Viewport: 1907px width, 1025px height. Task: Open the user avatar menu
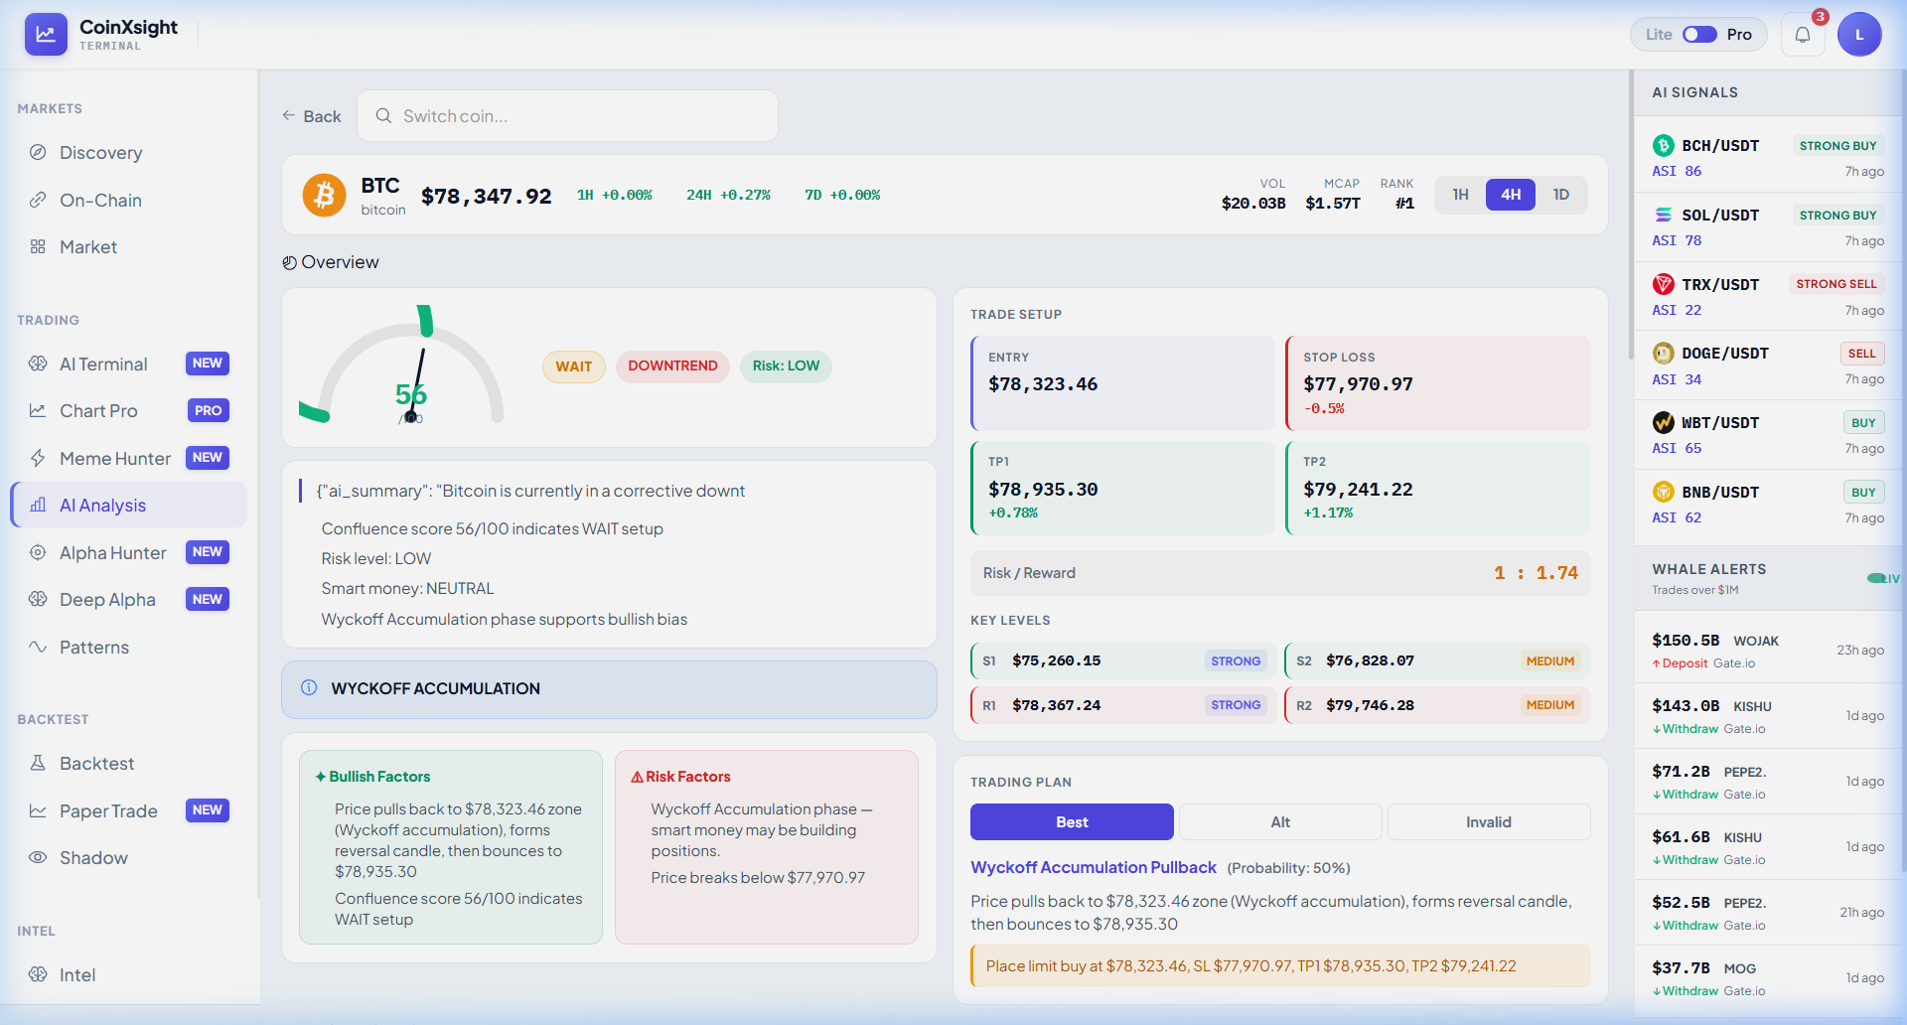coord(1859,35)
